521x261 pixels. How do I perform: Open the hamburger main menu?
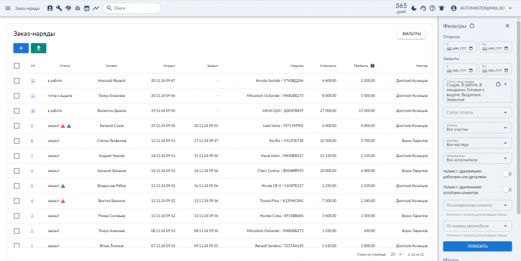[8, 8]
